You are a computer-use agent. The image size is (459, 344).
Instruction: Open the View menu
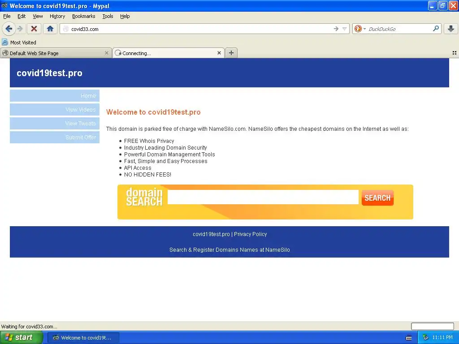click(38, 17)
